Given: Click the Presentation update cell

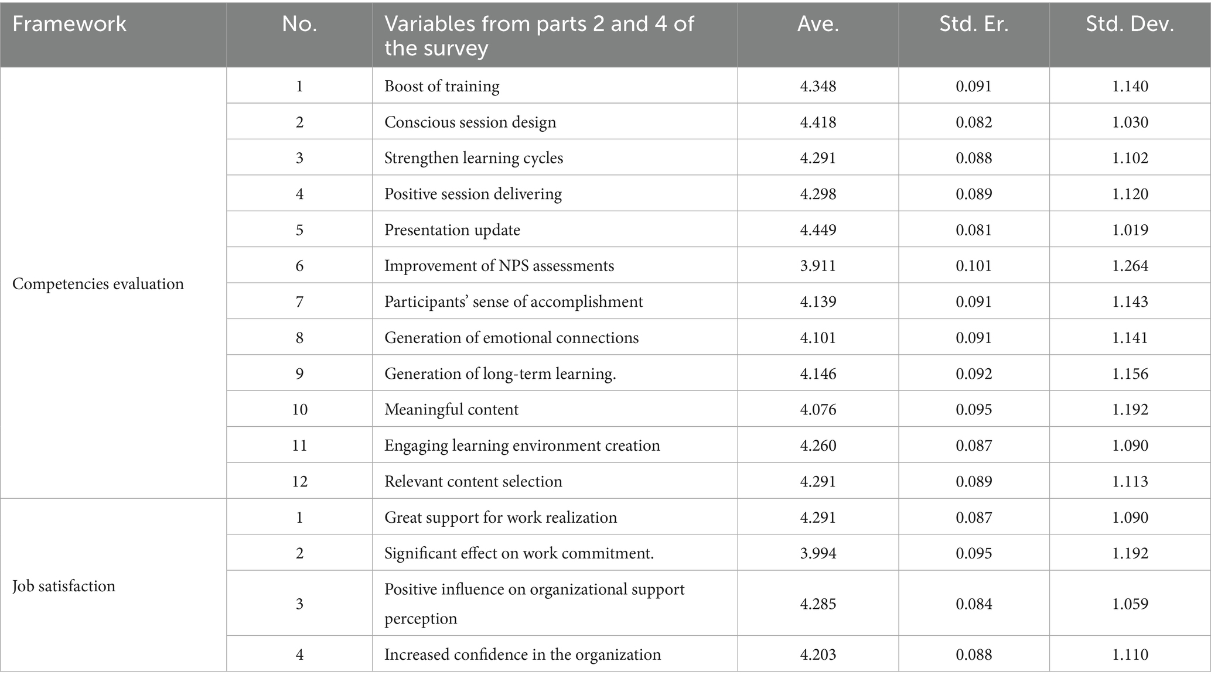Looking at the screenshot, I should click(x=452, y=230).
